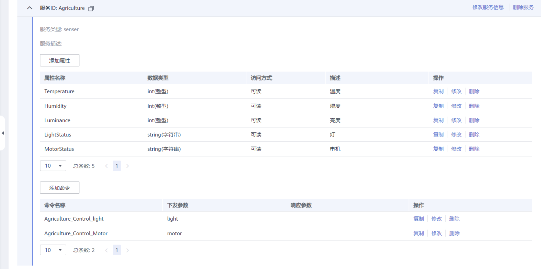Click the Temperature property name
The width and height of the screenshot is (541, 269).
59,91
